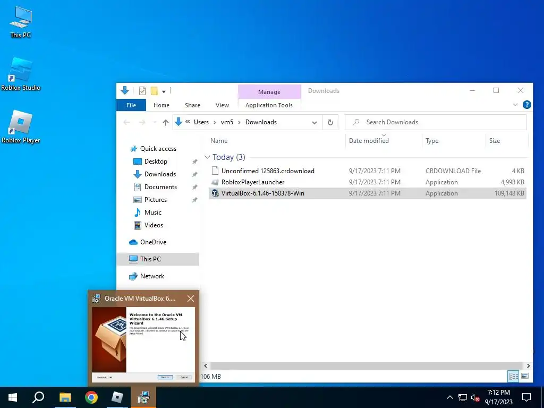The image size is (544, 408).
Task: Open Explorer Help question mark icon
Action: point(526,105)
